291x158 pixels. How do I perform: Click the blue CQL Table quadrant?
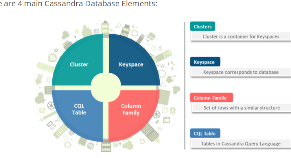pyautogui.click(x=79, y=113)
